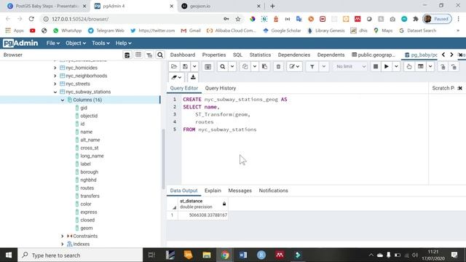Close the Scratch Pad panel
The width and height of the screenshot is (466, 262).
coord(460,88)
